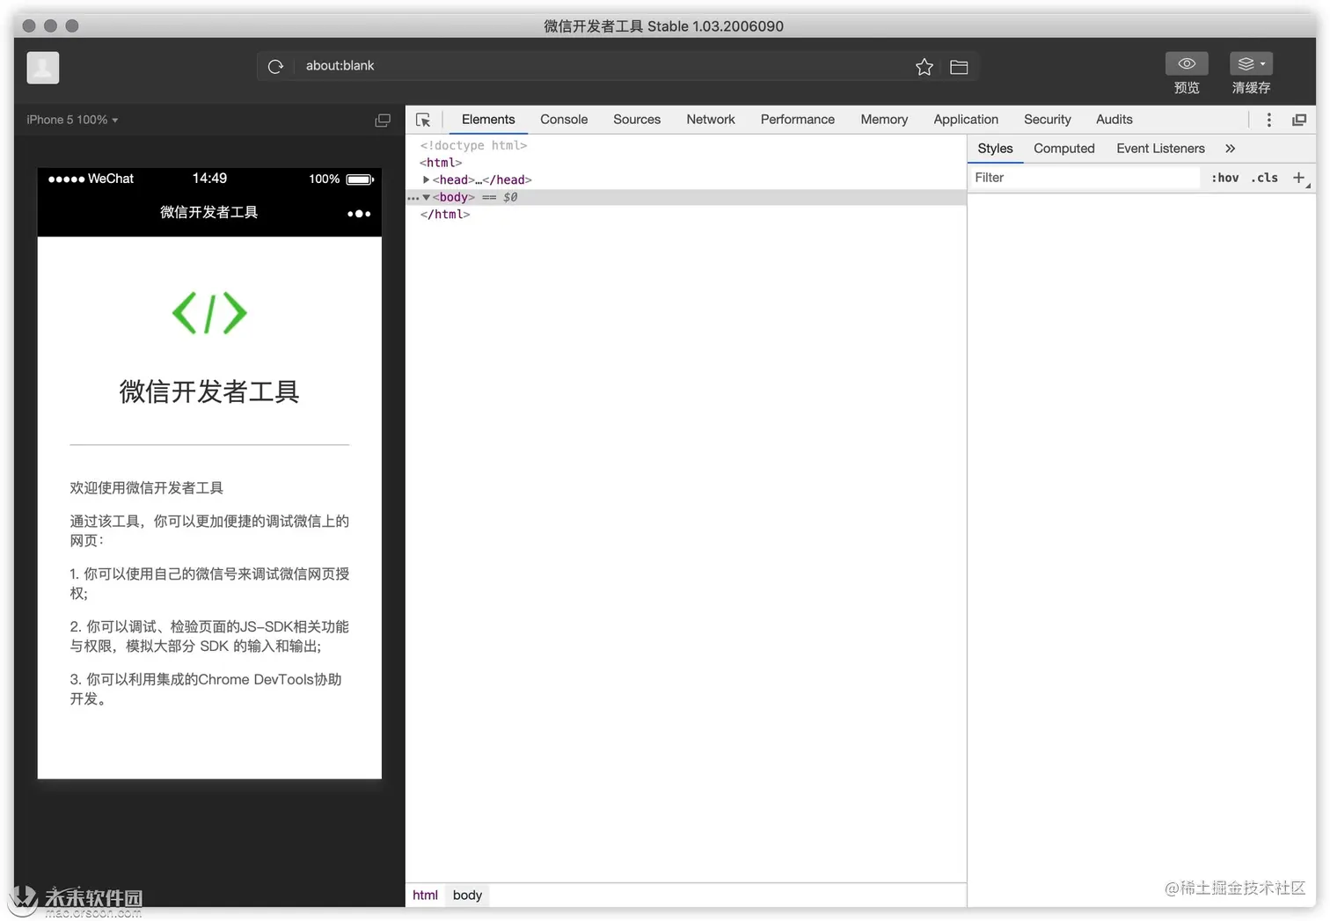This screenshot has height=921, width=1330.
Task: Select html in breadcrumb bar
Action: 425,895
